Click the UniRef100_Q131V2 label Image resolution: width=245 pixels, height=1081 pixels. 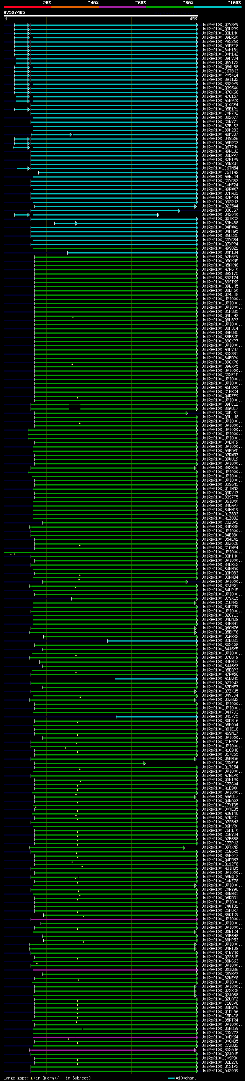220,1067
